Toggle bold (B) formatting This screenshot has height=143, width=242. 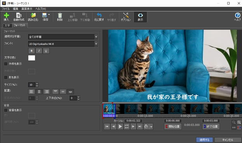click(31, 51)
